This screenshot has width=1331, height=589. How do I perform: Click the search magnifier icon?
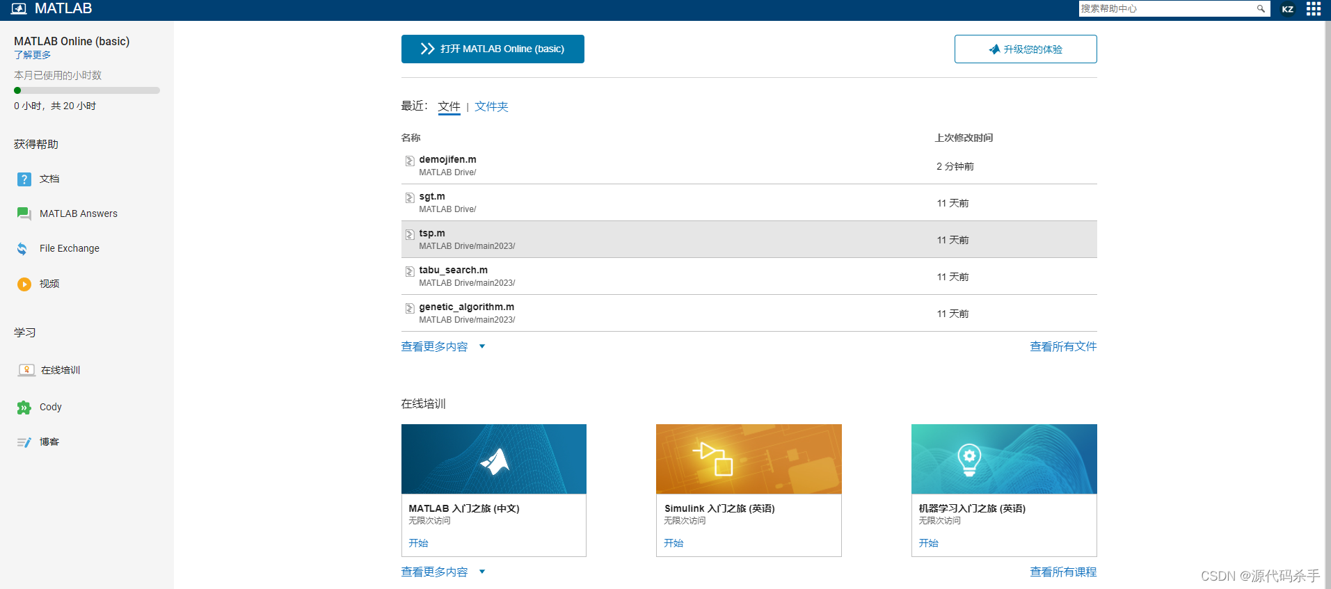pos(1261,8)
